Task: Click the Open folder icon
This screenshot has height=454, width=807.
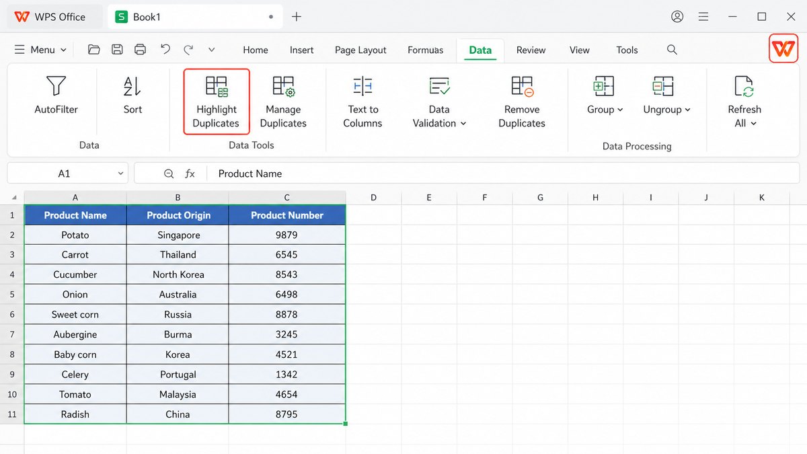Action: [93, 50]
